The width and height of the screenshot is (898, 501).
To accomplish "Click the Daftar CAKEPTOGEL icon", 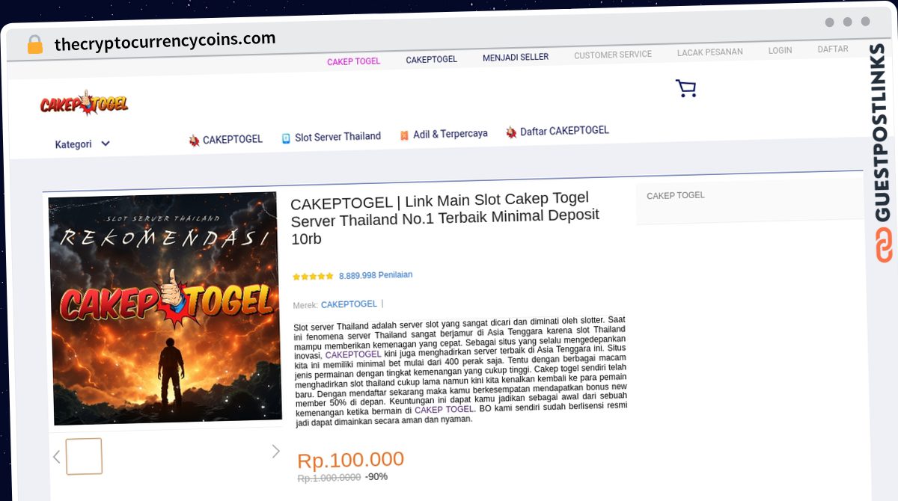I will point(511,132).
